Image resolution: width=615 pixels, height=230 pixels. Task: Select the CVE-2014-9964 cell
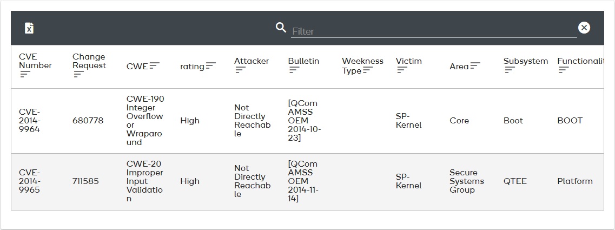(29, 121)
